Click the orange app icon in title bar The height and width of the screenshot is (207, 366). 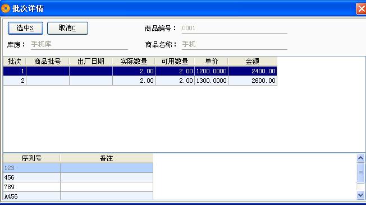[6, 8]
